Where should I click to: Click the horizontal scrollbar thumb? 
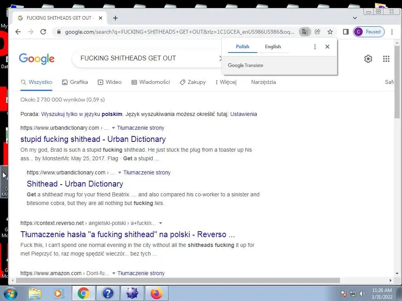pos(178,281)
